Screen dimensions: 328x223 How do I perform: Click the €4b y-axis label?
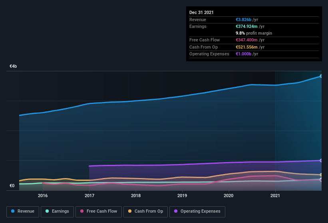point(13,66)
